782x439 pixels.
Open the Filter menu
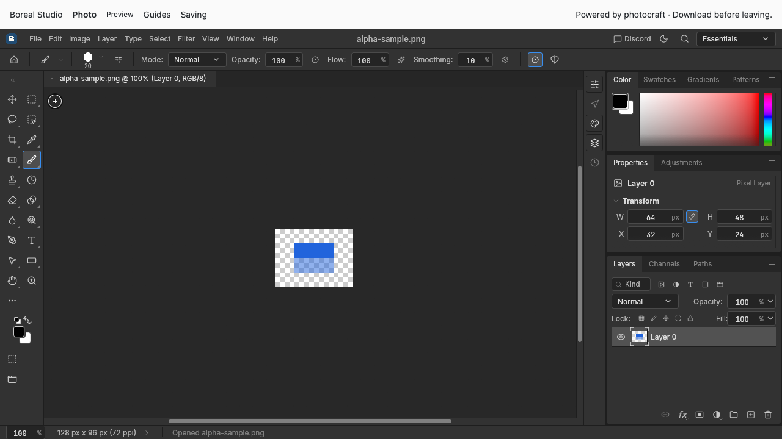[x=186, y=38]
